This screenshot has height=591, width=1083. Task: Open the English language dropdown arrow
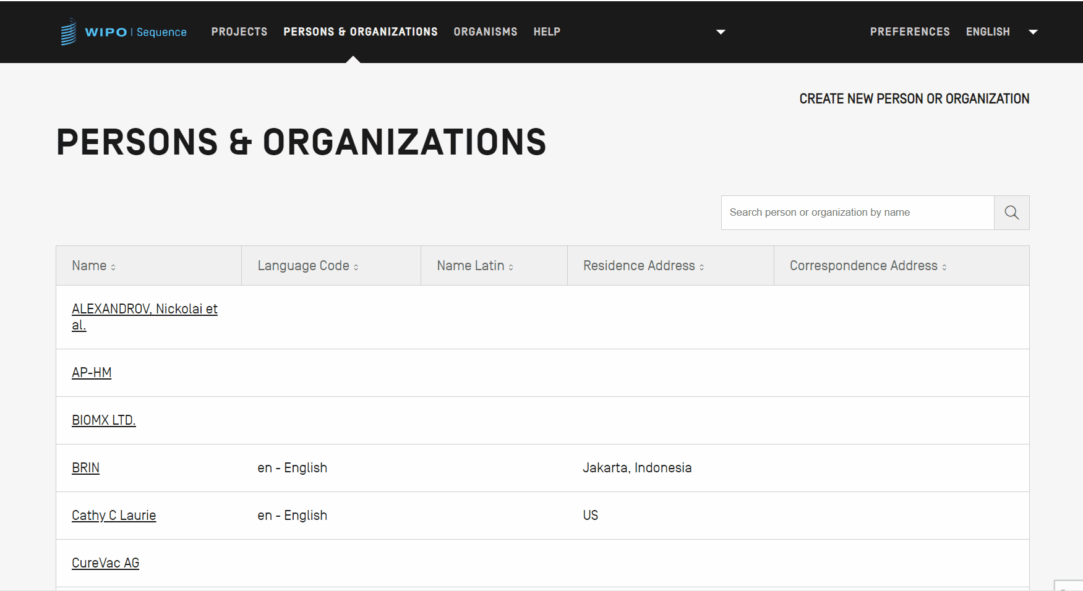[1032, 32]
